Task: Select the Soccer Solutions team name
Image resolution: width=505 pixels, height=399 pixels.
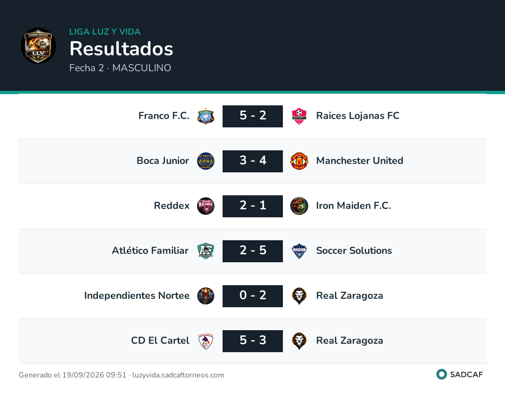Action: click(354, 250)
